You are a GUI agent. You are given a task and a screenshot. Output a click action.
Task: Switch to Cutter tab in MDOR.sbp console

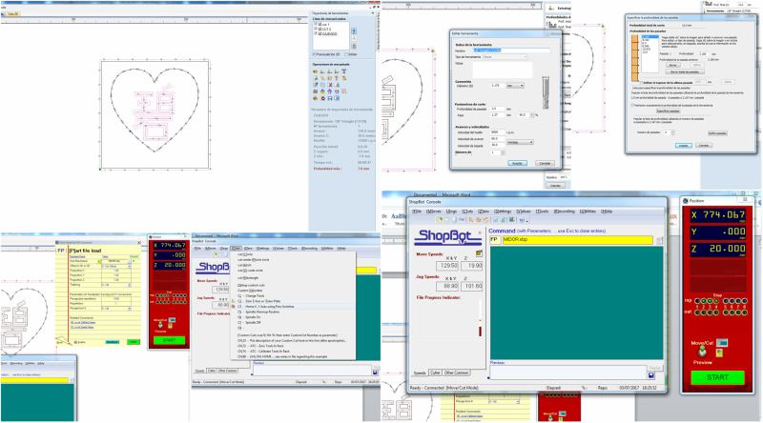click(435, 373)
